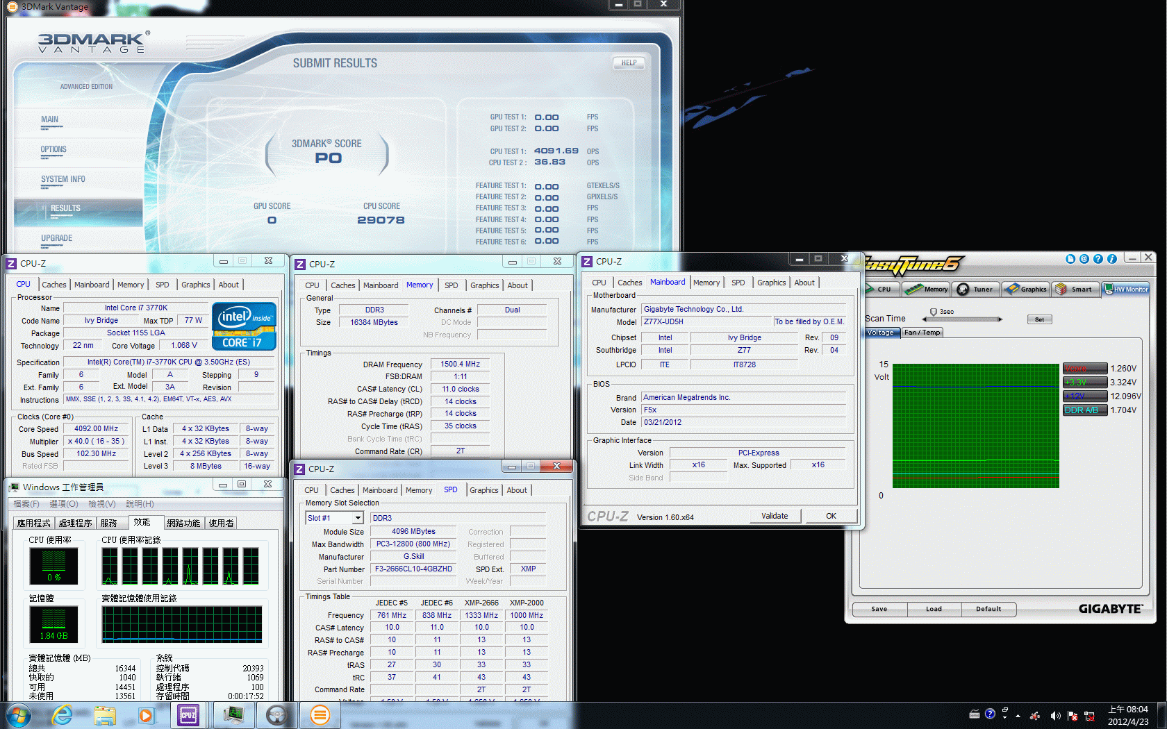Open About tab in CPU-Z SPD window
The image size is (1167, 729).
click(517, 490)
